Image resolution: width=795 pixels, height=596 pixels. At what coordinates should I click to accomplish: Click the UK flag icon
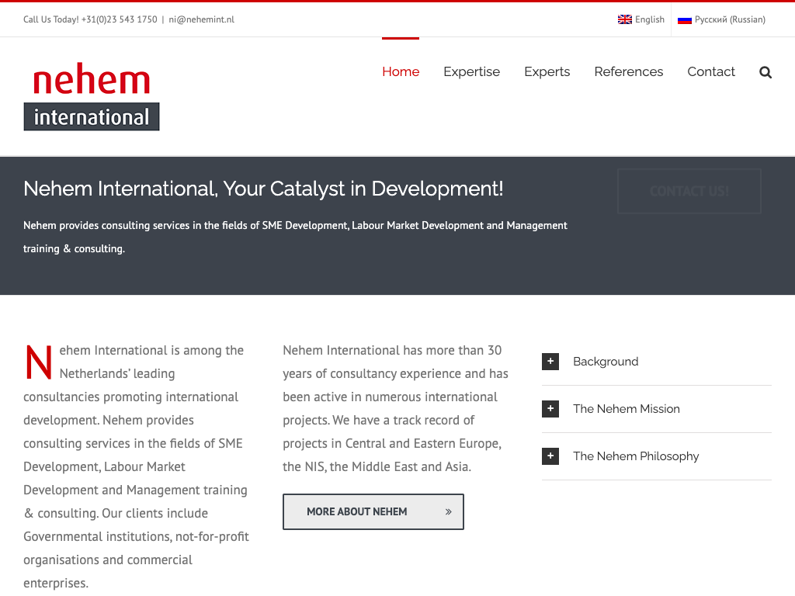coord(624,19)
